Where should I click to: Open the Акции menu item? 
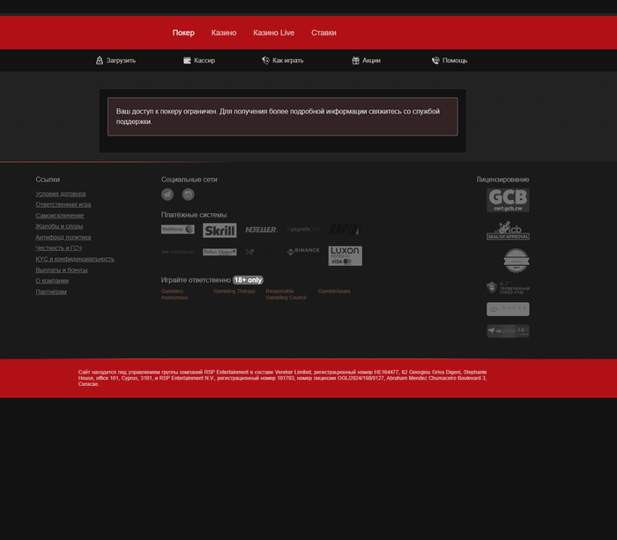tap(366, 60)
